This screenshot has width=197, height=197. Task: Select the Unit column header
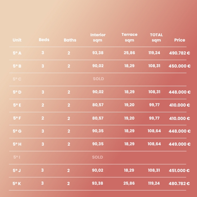pos(17,40)
